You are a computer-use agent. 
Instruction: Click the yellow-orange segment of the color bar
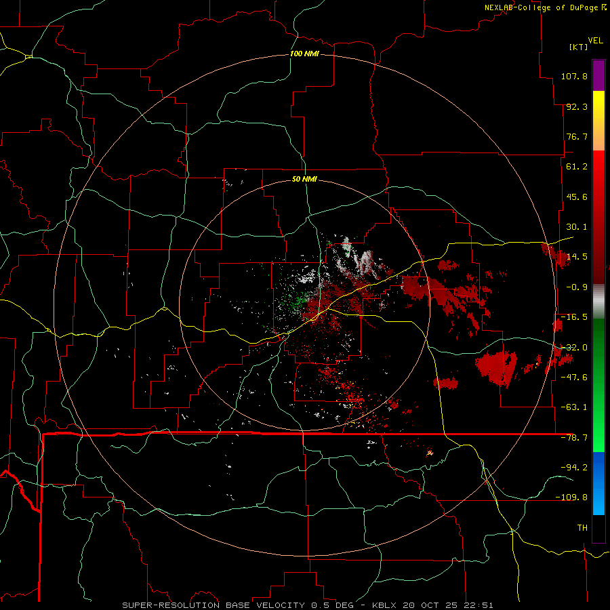click(x=598, y=121)
